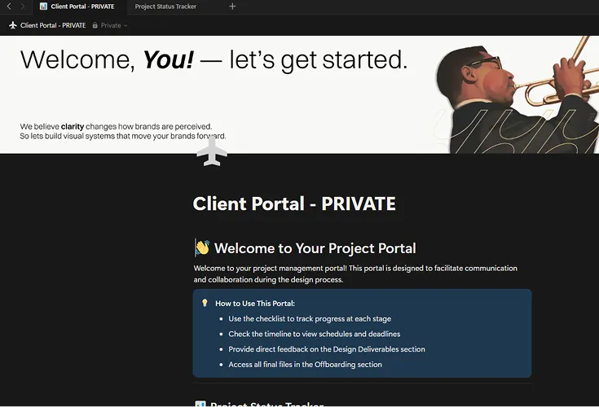Click 'Welcome, You!' cover headline
The height and width of the screenshot is (407, 599).
(x=214, y=60)
